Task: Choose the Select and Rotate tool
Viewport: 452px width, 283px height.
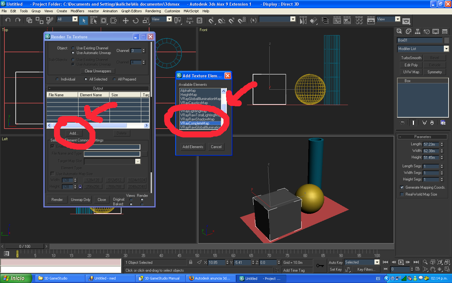Action: click(136, 21)
